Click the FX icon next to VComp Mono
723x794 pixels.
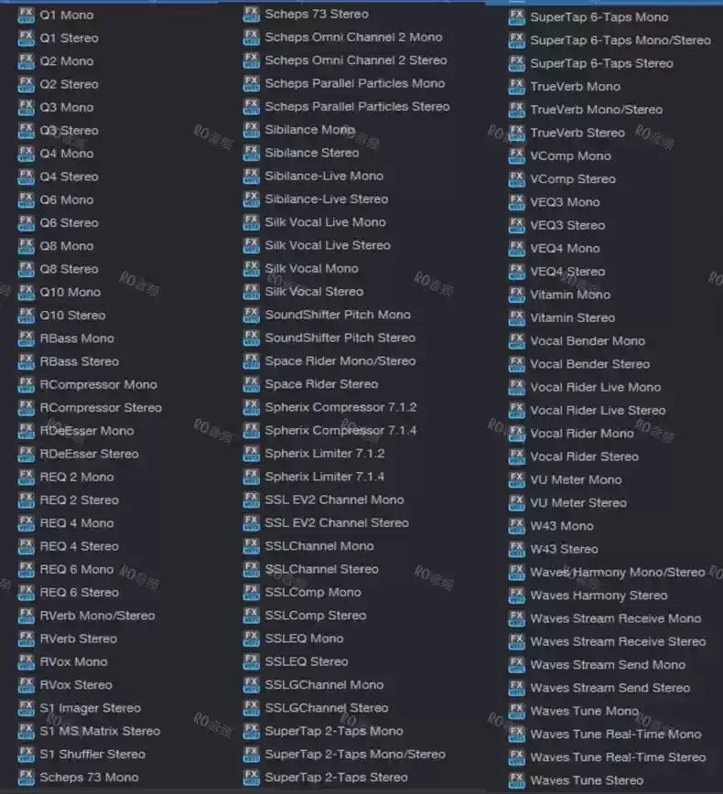[517, 156]
